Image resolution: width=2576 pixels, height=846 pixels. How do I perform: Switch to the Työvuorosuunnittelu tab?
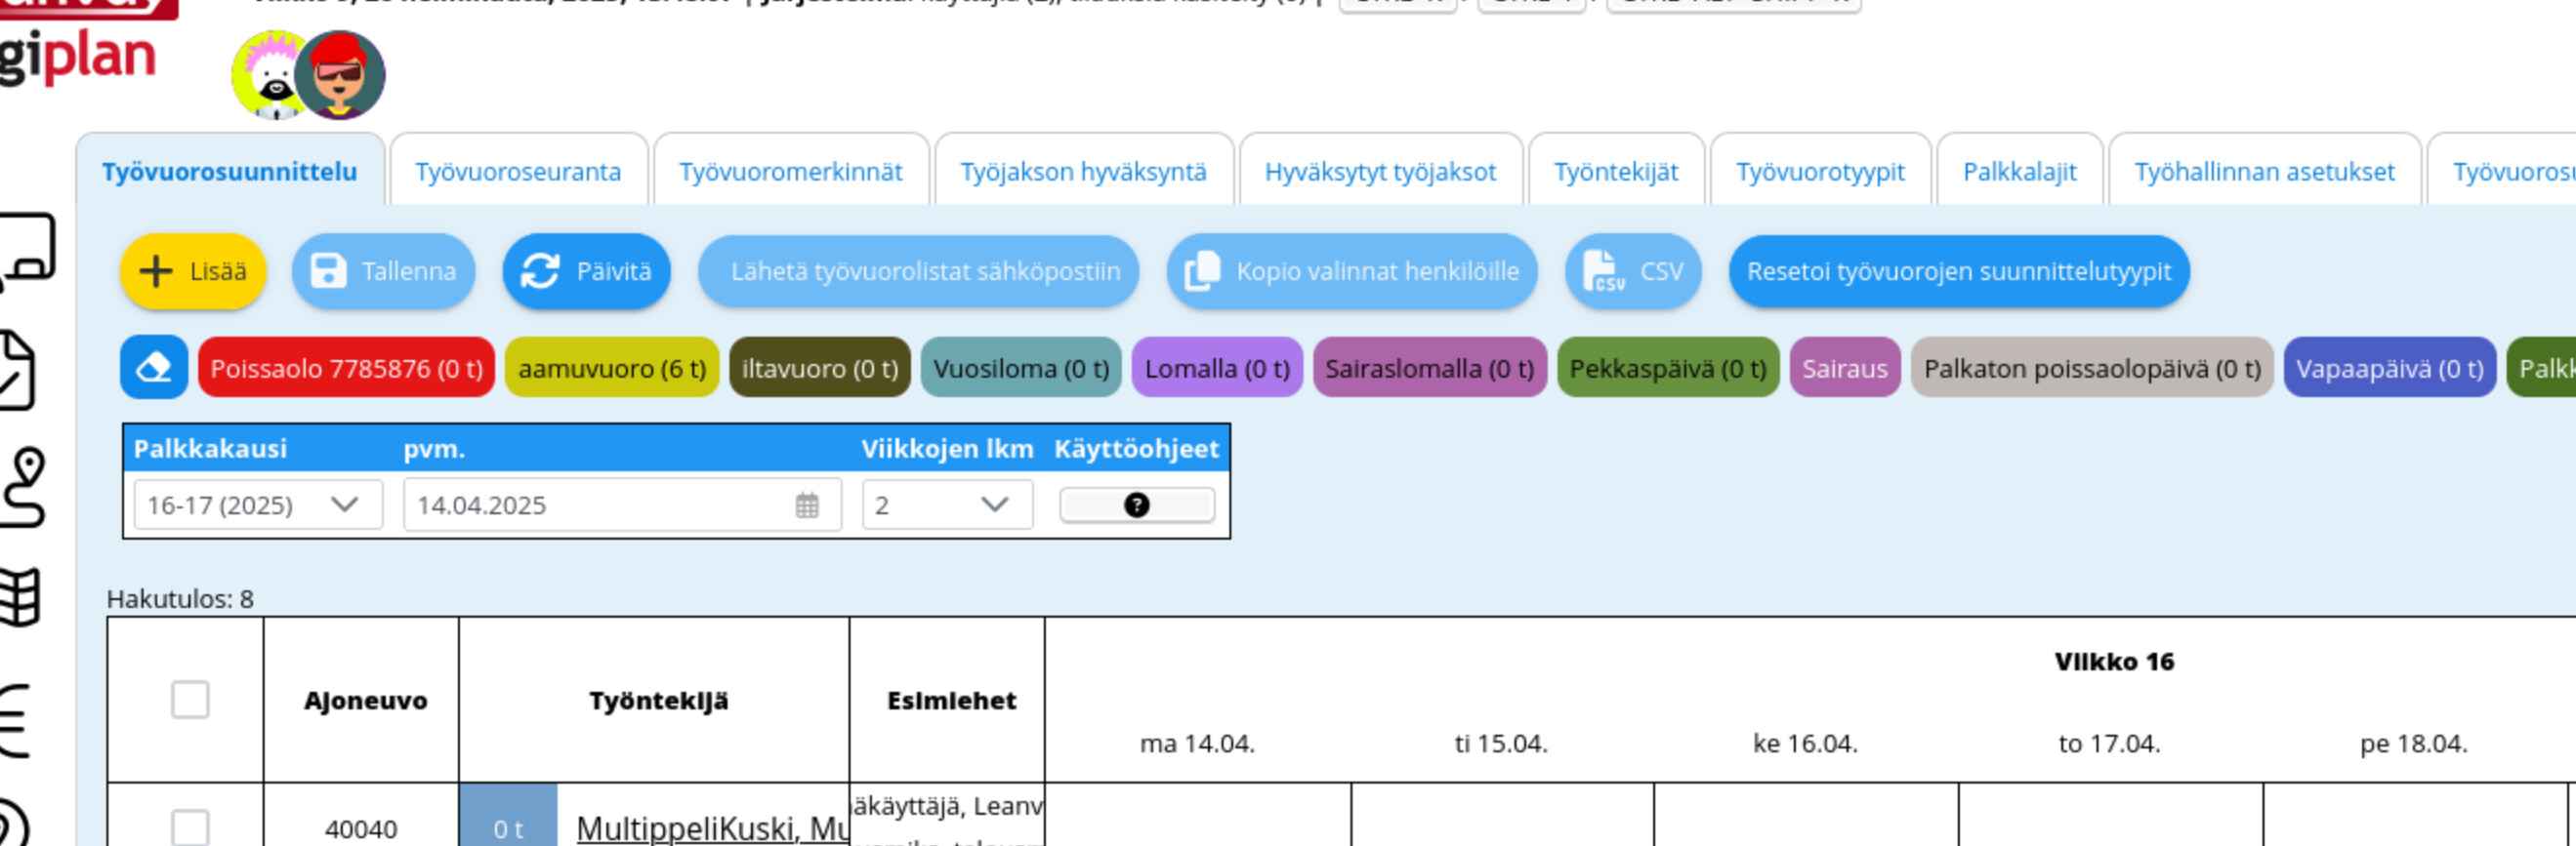230,172
